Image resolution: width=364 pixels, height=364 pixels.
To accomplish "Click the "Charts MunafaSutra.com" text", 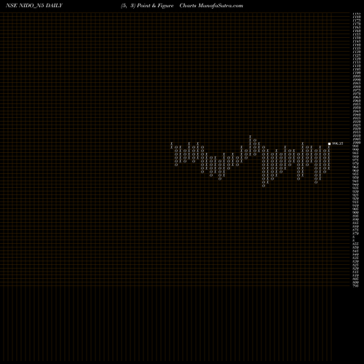I will click(x=211, y=6).
